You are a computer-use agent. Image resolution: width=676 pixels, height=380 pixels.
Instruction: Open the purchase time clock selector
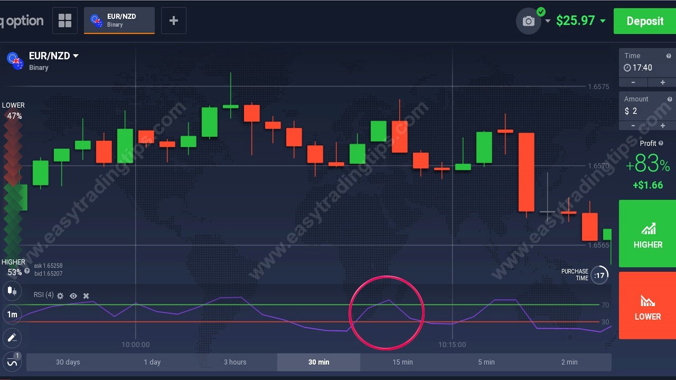pos(600,275)
